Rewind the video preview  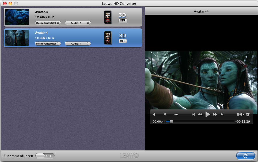point(200,114)
